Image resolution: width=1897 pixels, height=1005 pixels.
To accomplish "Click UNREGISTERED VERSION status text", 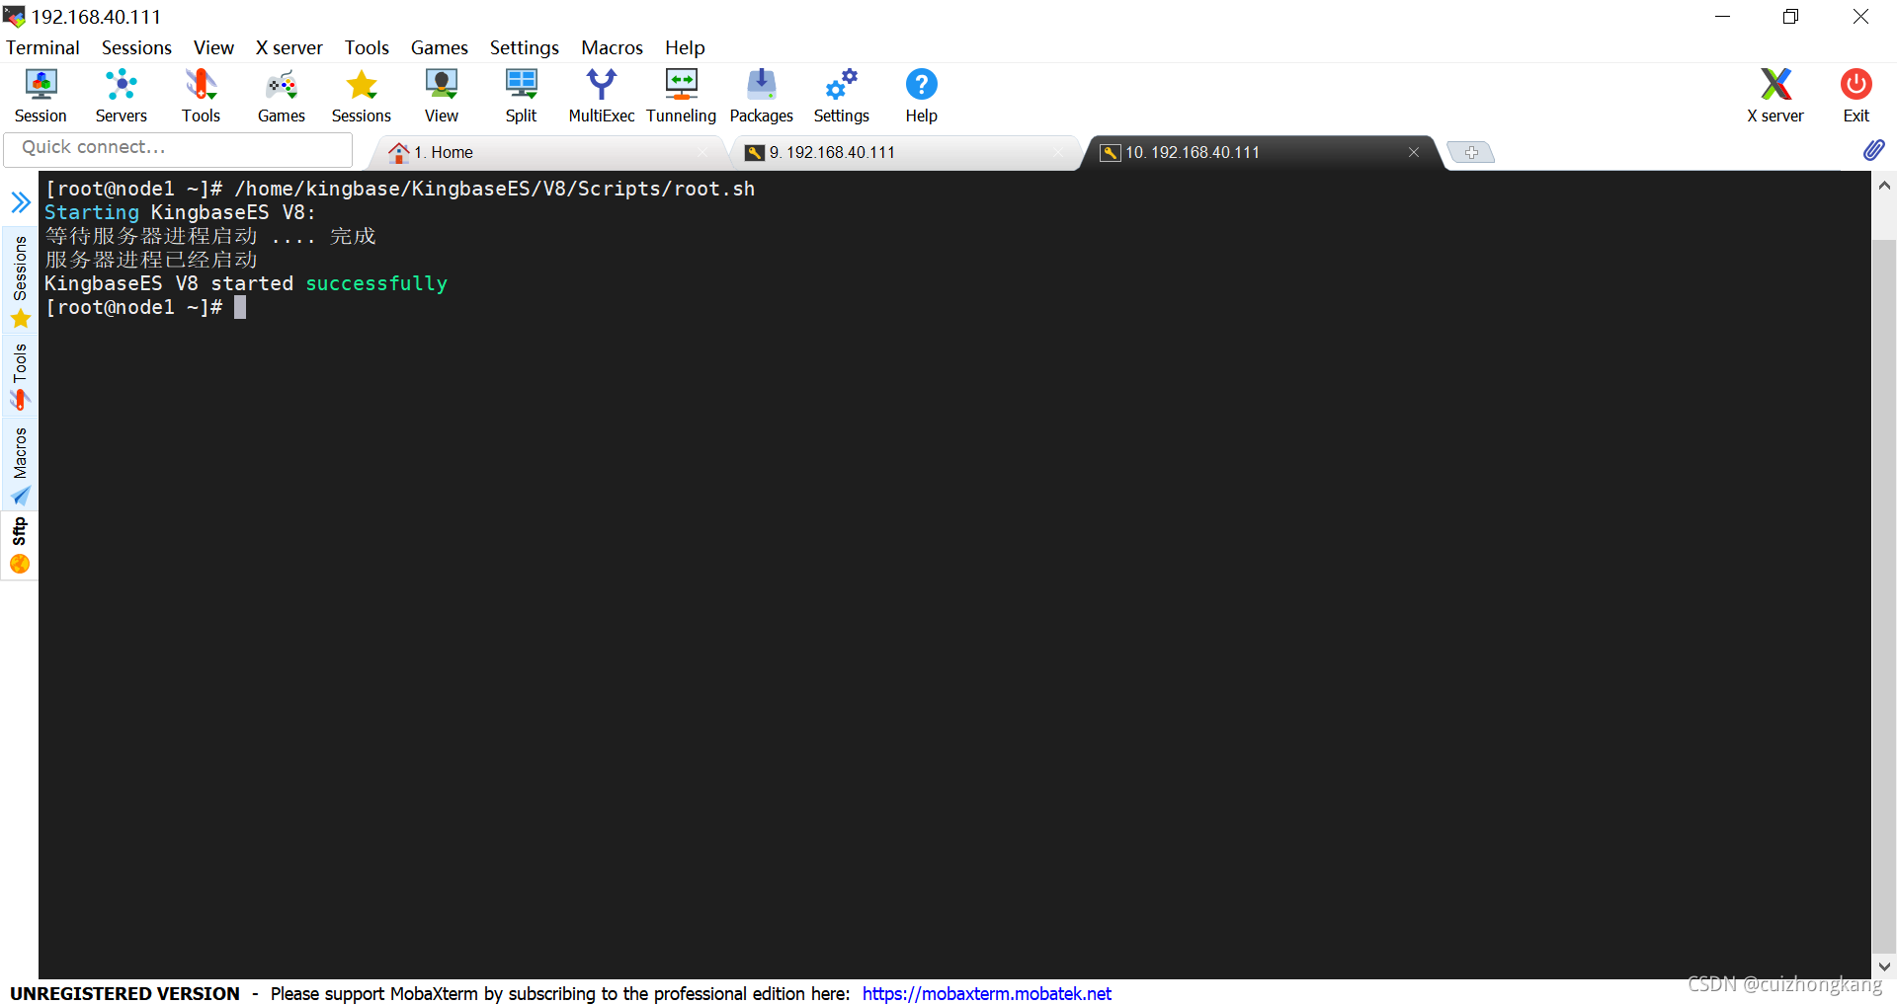I will [124, 993].
